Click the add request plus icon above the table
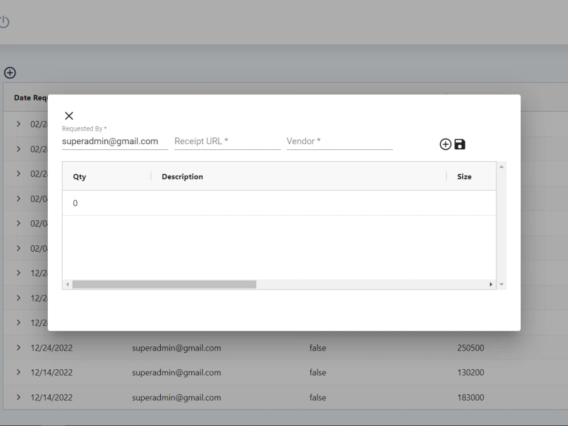The height and width of the screenshot is (426, 568). click(x=10, y=73)
